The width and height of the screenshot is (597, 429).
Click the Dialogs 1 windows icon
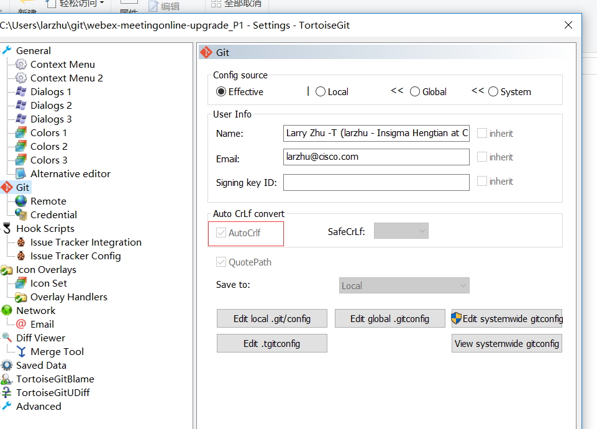point(21,91)
